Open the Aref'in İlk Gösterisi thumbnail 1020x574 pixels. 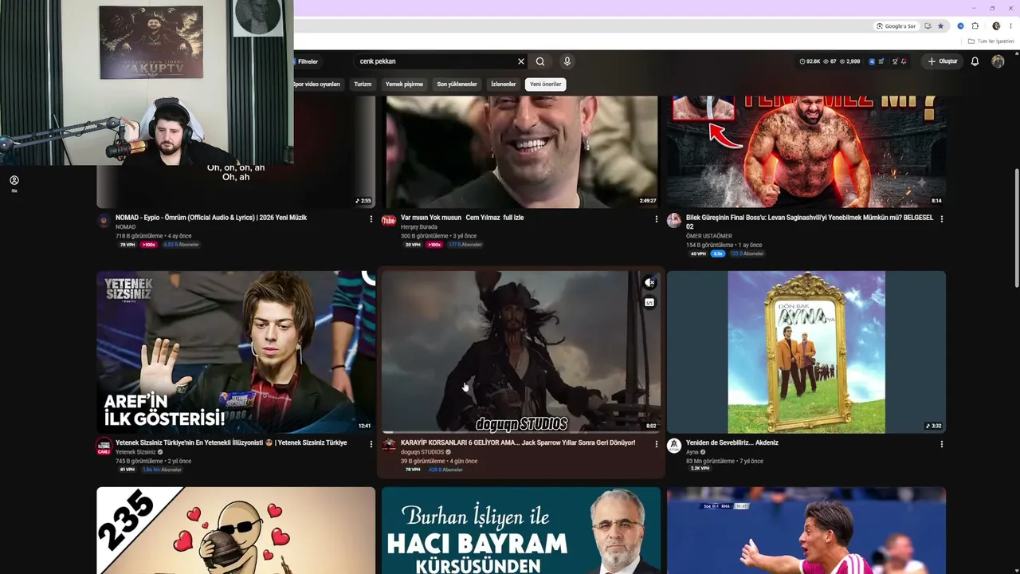(236, 352)
